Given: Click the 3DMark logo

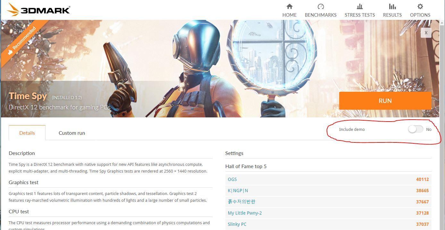Looking at the screenshot, I should [38, 10].
